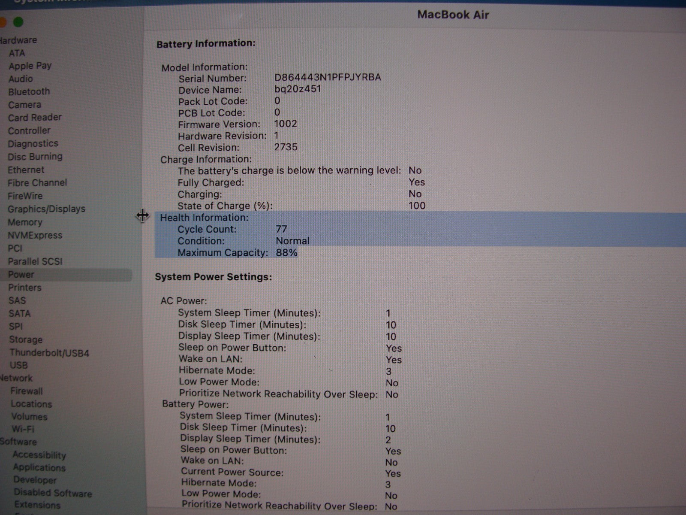Viewport: 686px width, 515px height.
Task: Collapse the Hardware category header
Action: click(x=18, y=40)
